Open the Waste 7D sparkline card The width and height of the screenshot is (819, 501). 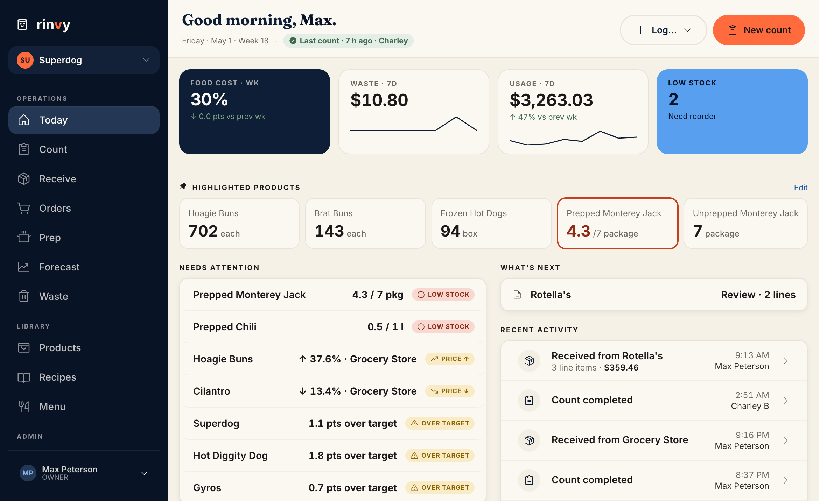(x=414, y=112)
